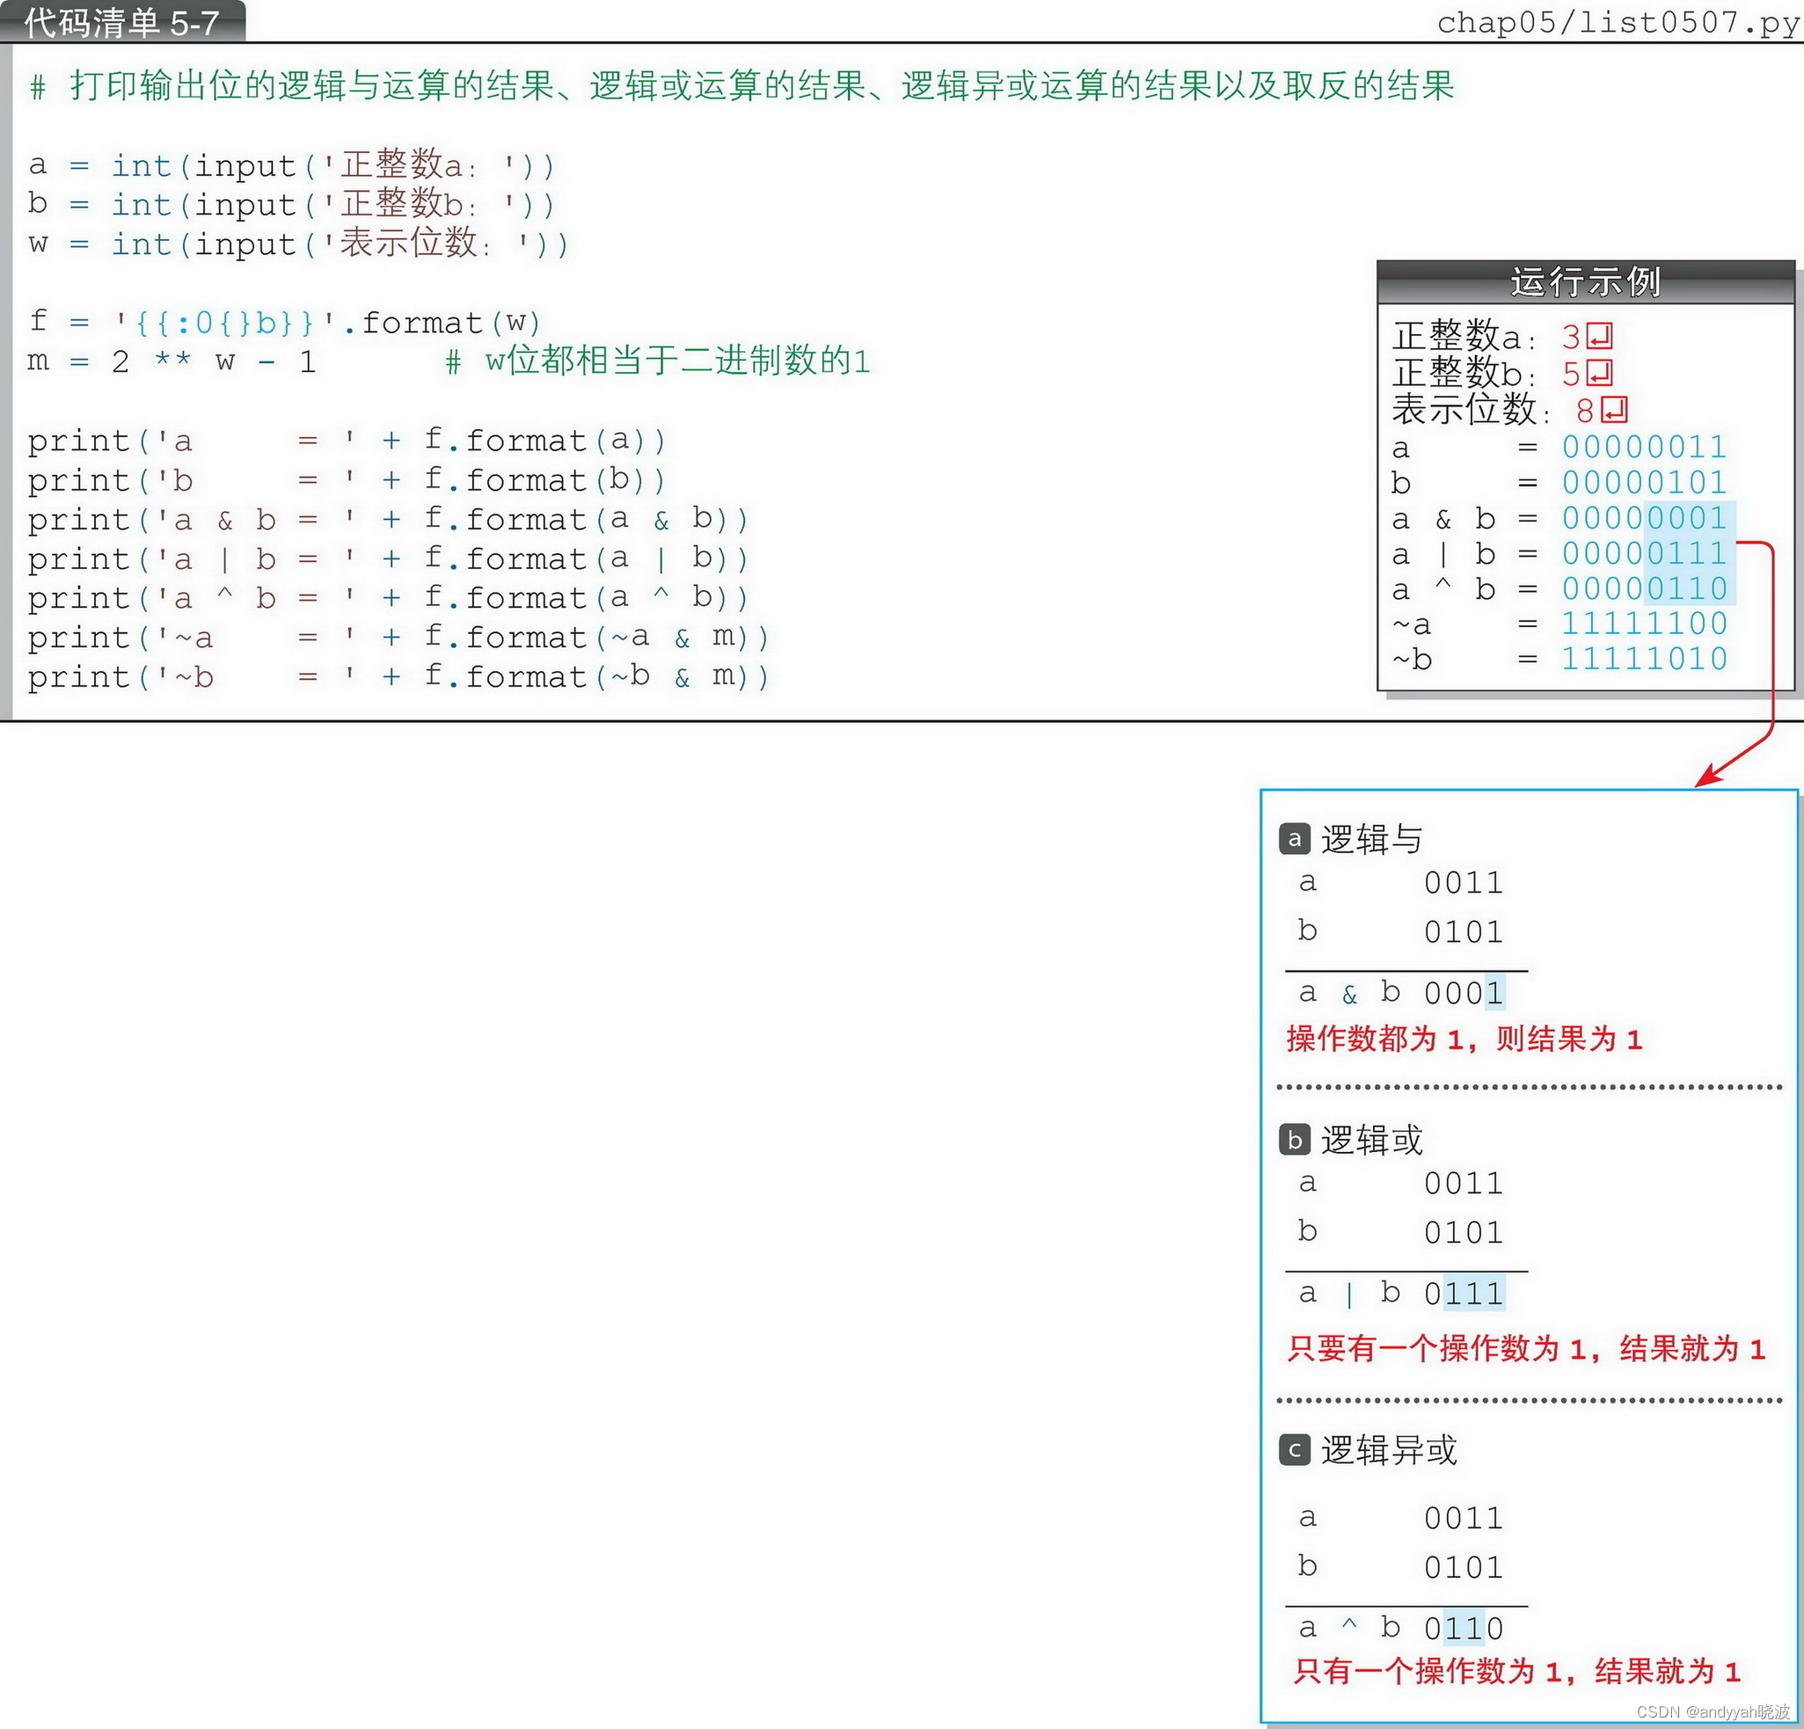Viewport: 1804px width, 1729px height.
Task: Click the 逻辑异或 section heading
Action: pyautogui.click(x=1389, y=1450)
